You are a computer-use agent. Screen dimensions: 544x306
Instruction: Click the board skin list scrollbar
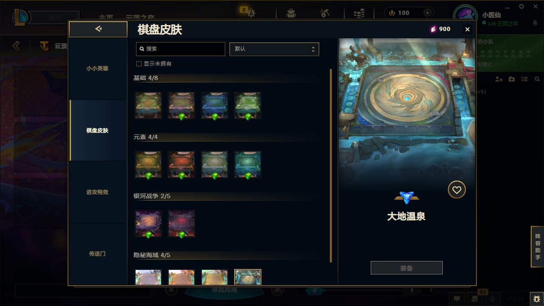(x=331, y=166)
